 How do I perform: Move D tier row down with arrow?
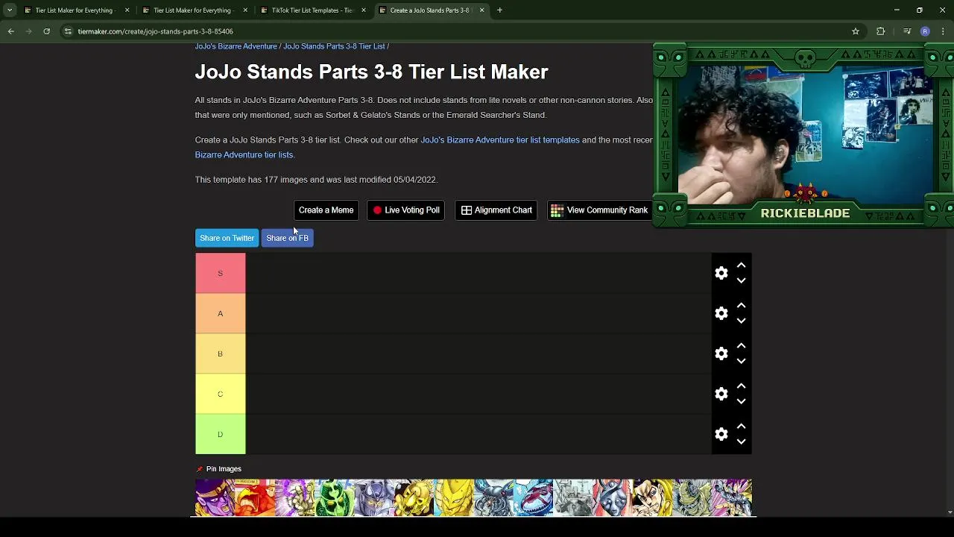tap(741, 442)
